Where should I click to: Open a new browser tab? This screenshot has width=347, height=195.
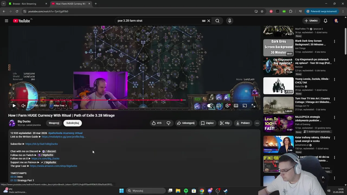[x=96, y=4]
